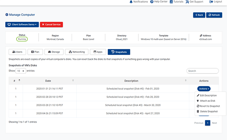
Task: Click the Actions column header
Action: pos(204,81)
